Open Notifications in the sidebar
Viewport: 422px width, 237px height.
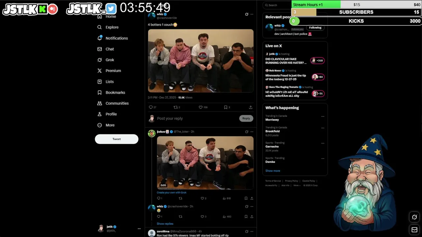tap(112, 38)
